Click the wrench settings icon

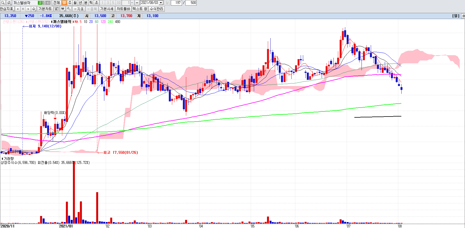(69, 9)
